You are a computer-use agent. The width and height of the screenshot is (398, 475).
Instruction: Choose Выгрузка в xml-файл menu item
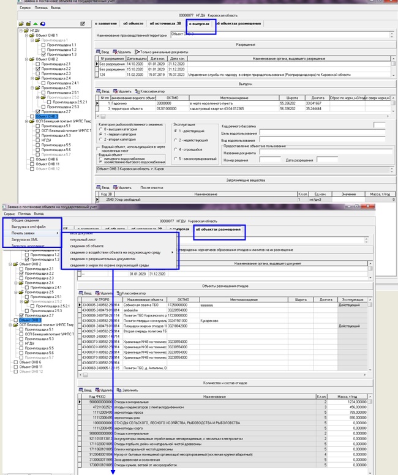tap(28, 226)
